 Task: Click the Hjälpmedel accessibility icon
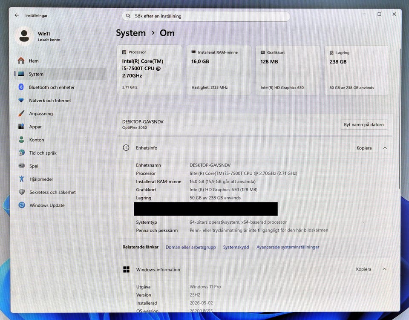click(22, 179)
